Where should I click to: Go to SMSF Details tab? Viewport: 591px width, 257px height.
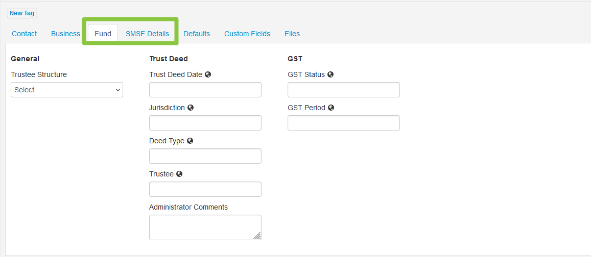point(148,34)
